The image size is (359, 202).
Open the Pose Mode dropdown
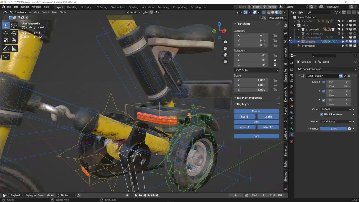pos(20,12)
